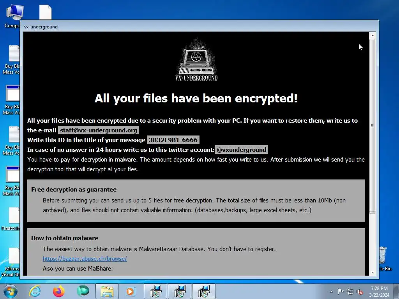Click the first installer taskbar icon after Media Player
This screenshot has width=399, height=299.
[155, 291]
